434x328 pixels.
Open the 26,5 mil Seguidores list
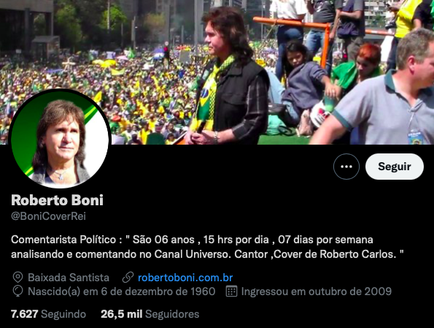(x=150, y=314)
